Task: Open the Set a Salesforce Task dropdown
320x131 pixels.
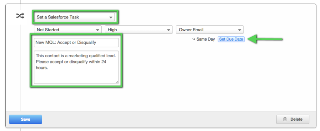Action: tap(74, 17)
